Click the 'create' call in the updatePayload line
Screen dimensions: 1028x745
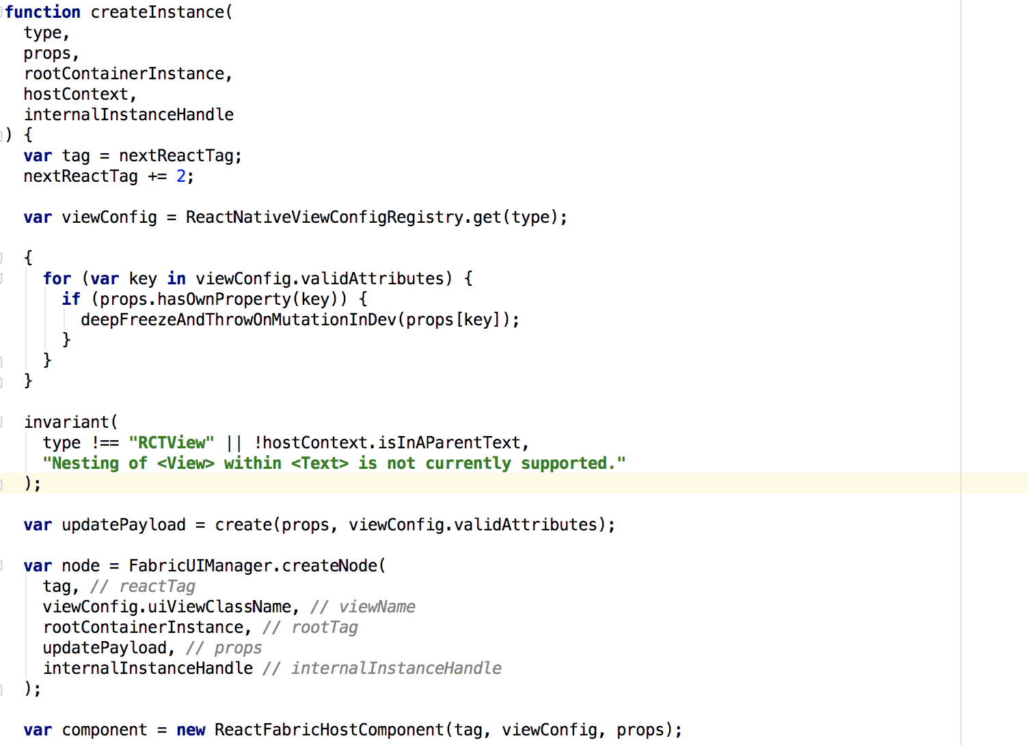point(243,525)
